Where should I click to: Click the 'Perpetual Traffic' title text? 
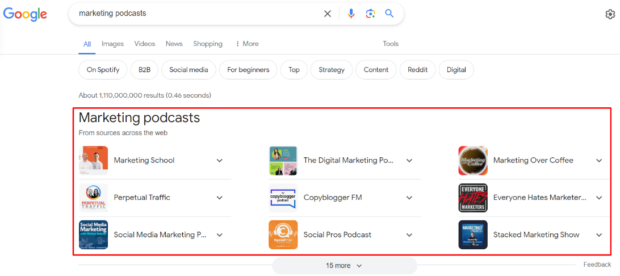pos(142,198)
